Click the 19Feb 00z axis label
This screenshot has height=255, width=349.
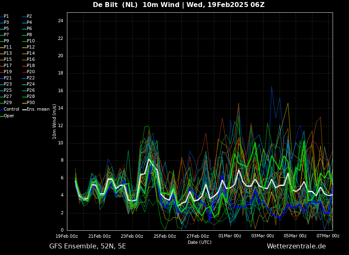67,236
